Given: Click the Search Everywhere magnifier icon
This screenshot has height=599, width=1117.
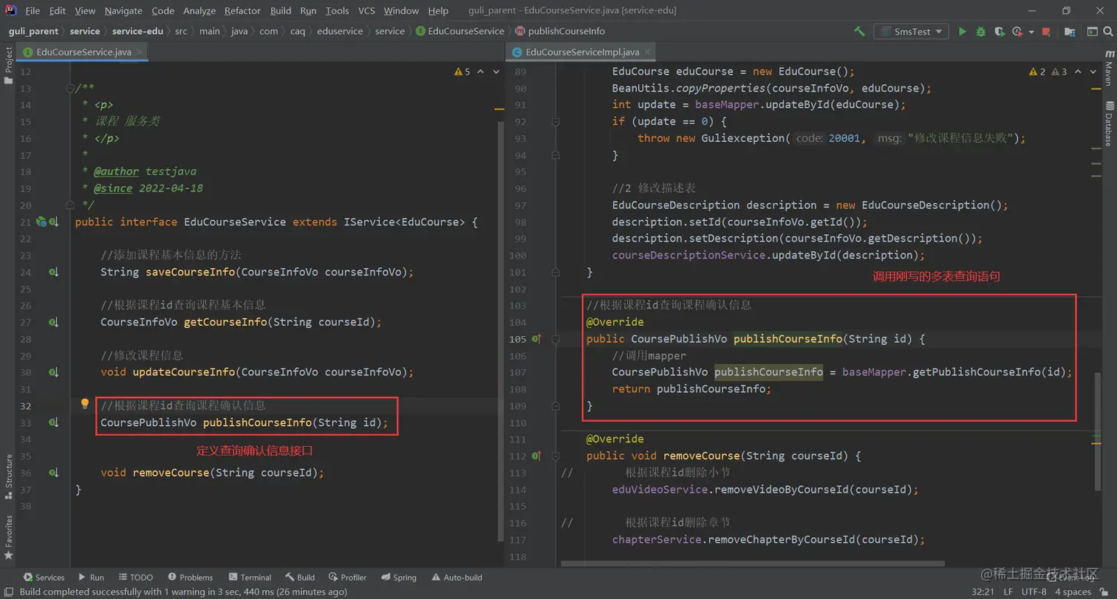Looking at the screenshot, I should (1108, 32).
